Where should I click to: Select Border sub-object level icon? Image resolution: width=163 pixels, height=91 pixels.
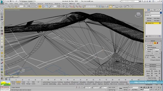pyautogui.click(x=153, y=43)
